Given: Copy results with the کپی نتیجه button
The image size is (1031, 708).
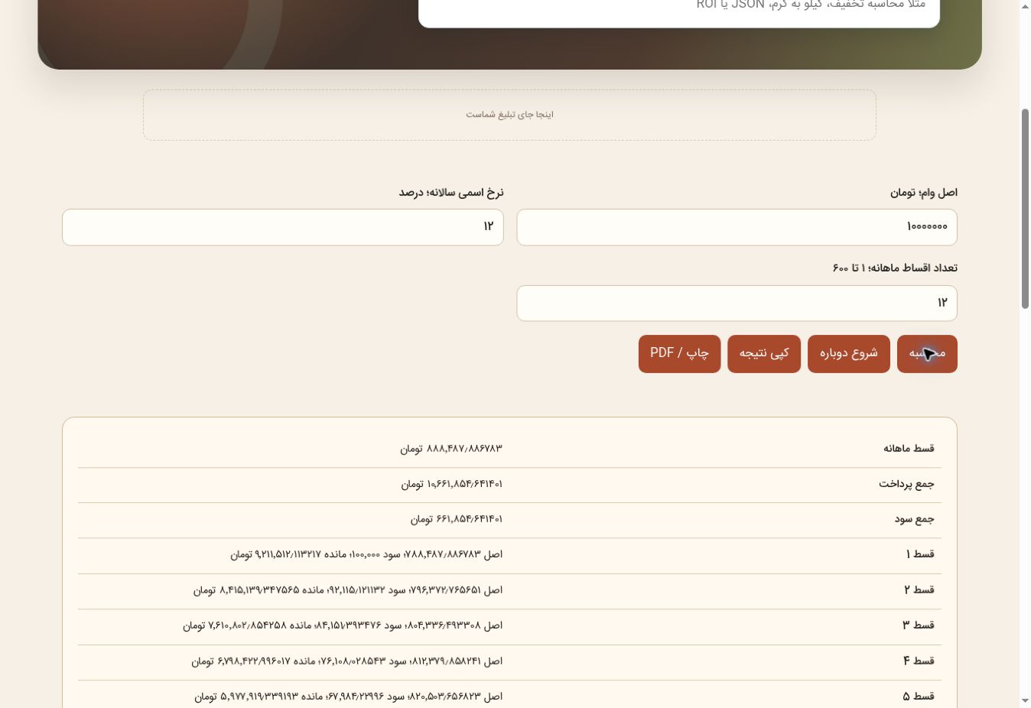Looking at the screenshot, I should click(764, 354).
